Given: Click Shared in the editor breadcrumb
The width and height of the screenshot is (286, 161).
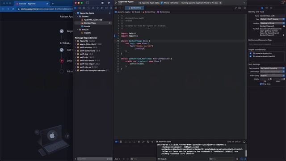Looking at the screenshot, I should pos(136,12).
